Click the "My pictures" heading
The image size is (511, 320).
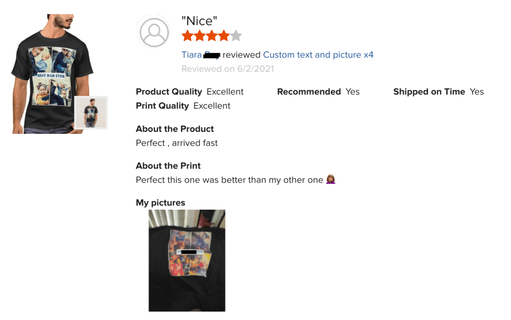tap(160, 203)
